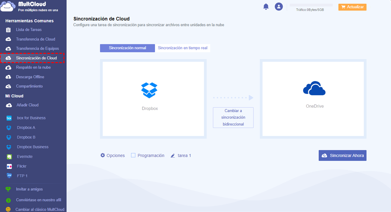Viewport: 391px width, 212px height.
Task: Click the Mi Cloud heading
Action: click(x=14, y=96)
